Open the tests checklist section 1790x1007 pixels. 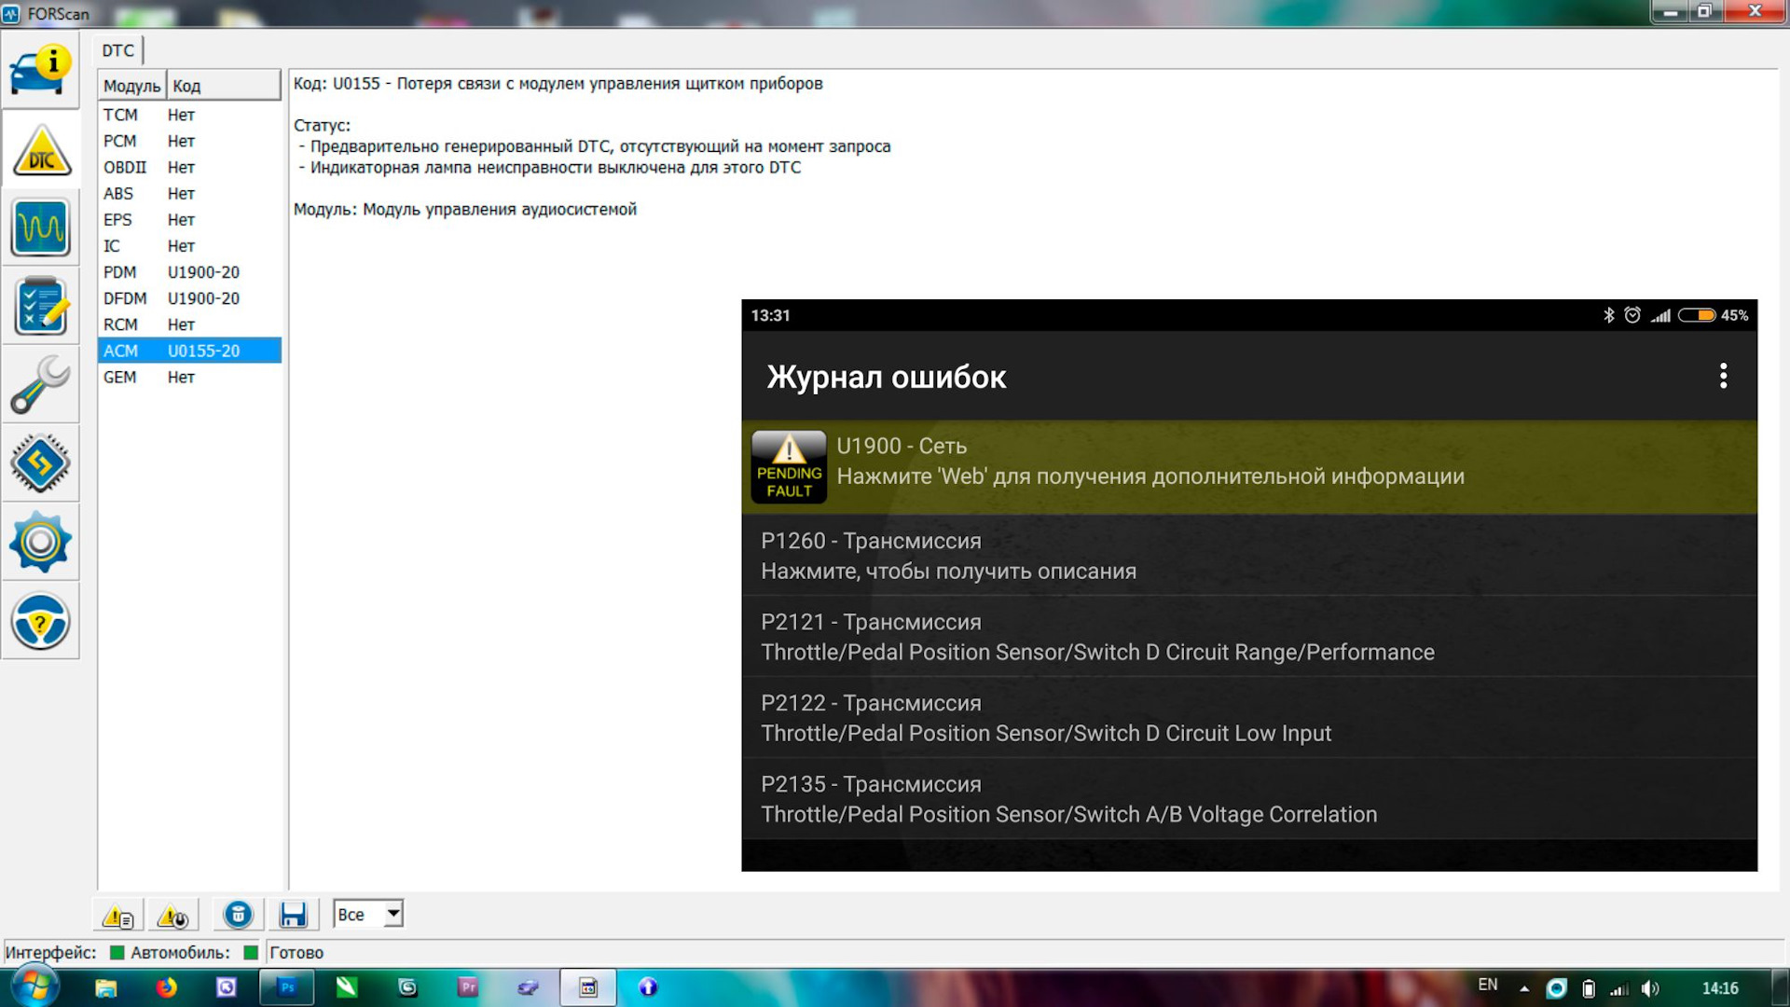[40, 306]
